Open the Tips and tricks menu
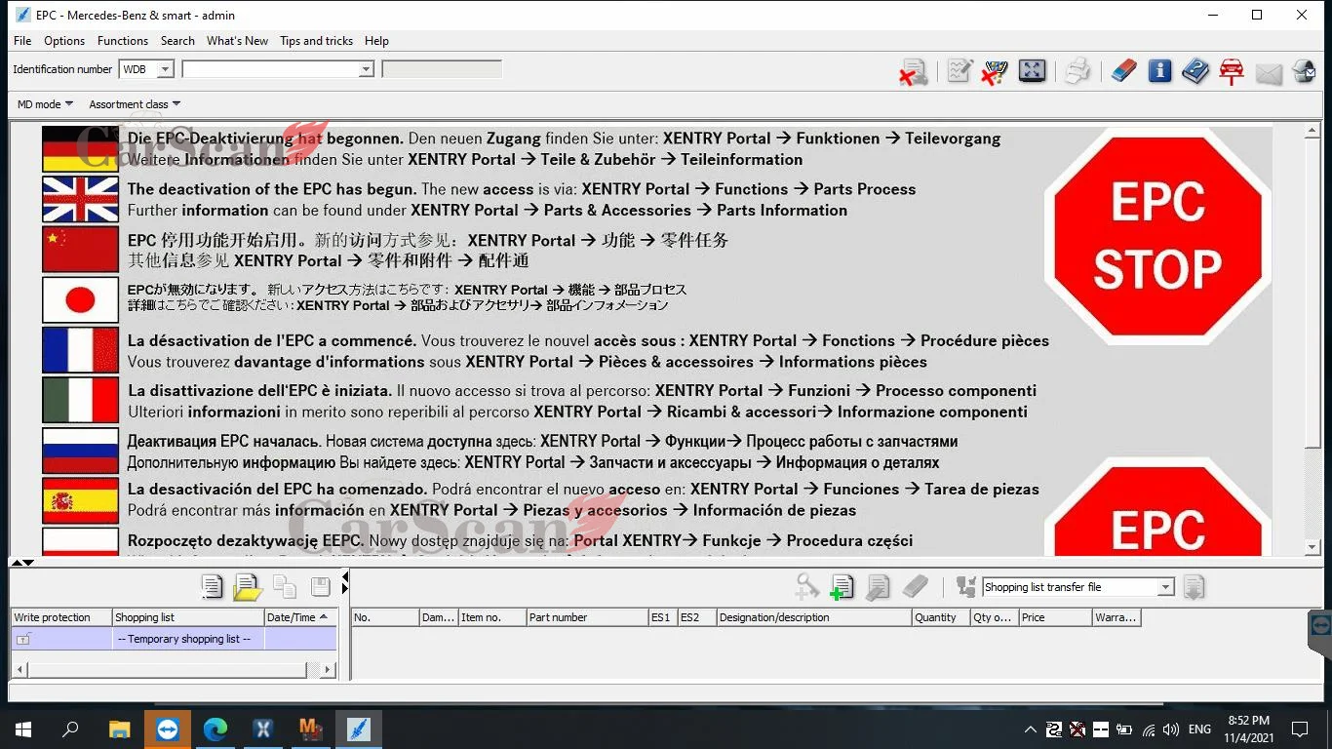The height and width of the screenshot is (749, 1332). point(316,41)
